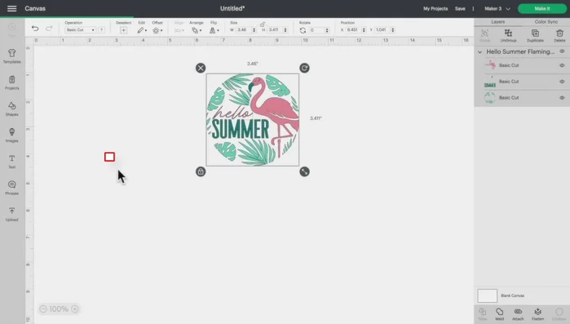Screen dimensions: 570x324
Task: Adjust the height stepper arrows
Action: coord(285,30)
